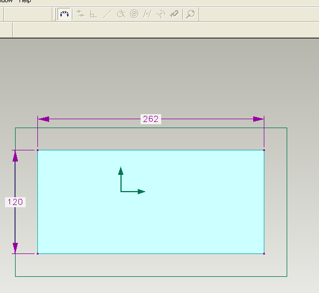
Task: Select the Dimension tool icon
Action: click(64, 14)
